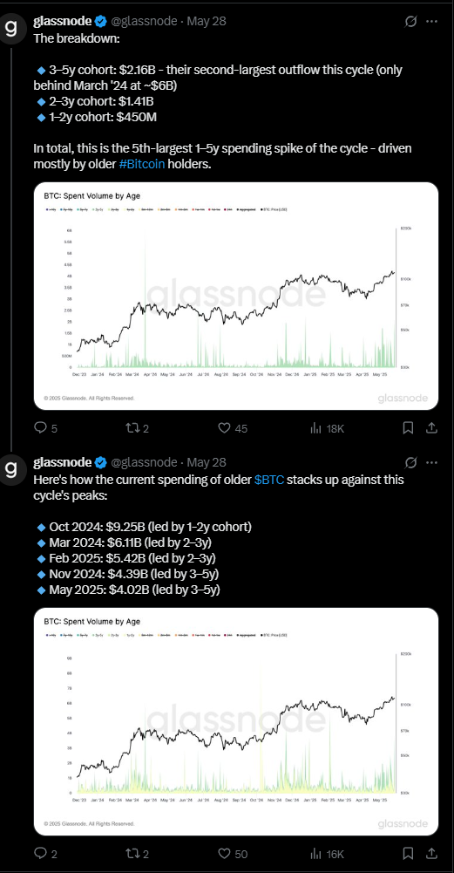Open more options on first tweet
This screenshot has width=454, height=873.
pyautogui.click(x=431, y=21)
